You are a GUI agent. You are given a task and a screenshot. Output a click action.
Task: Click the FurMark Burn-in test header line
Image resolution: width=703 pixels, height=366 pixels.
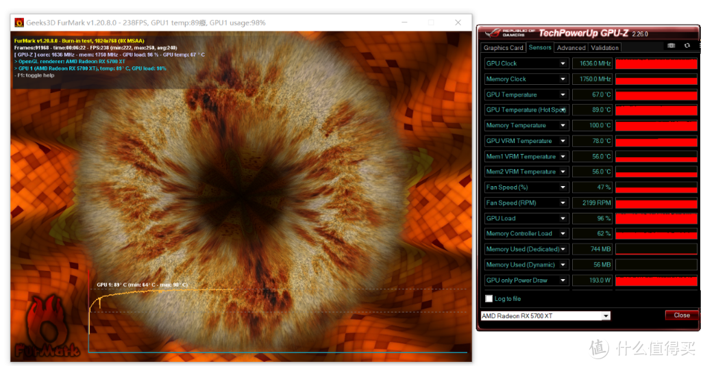coord(79,41)
